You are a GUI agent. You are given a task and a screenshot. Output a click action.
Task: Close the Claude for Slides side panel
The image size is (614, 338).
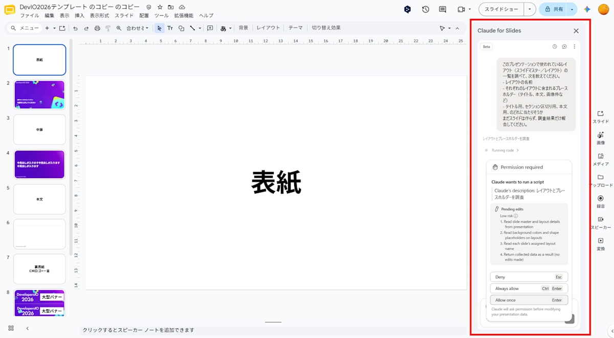[x=576, y=31]
